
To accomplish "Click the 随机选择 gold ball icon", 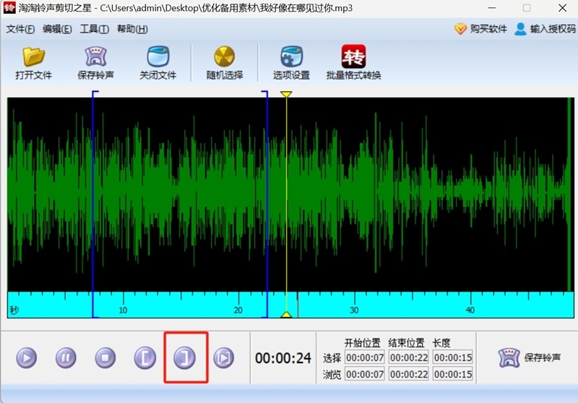I will (x=225, y=56).
